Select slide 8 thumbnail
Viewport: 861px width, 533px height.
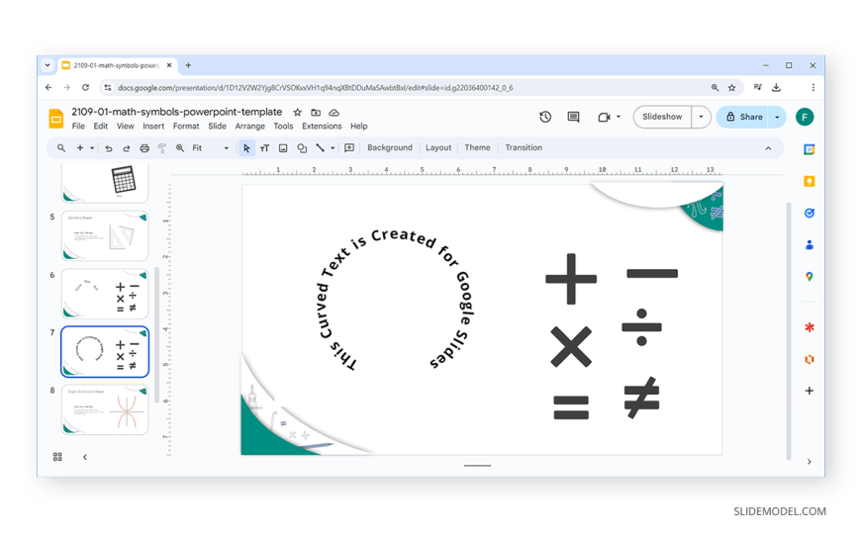coord(105,410)
